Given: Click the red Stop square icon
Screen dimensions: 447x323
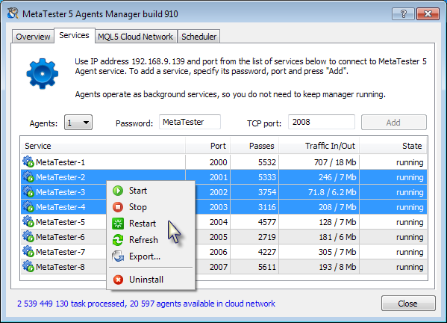Looking at the screenshot, I should coord(118,207).
